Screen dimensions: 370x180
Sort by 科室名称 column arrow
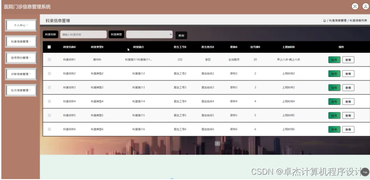(75, 47)
